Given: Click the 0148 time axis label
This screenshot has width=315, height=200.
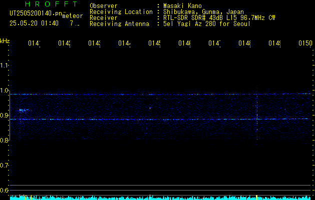Looking at the screenshot, I should click(x=244, y=43).
